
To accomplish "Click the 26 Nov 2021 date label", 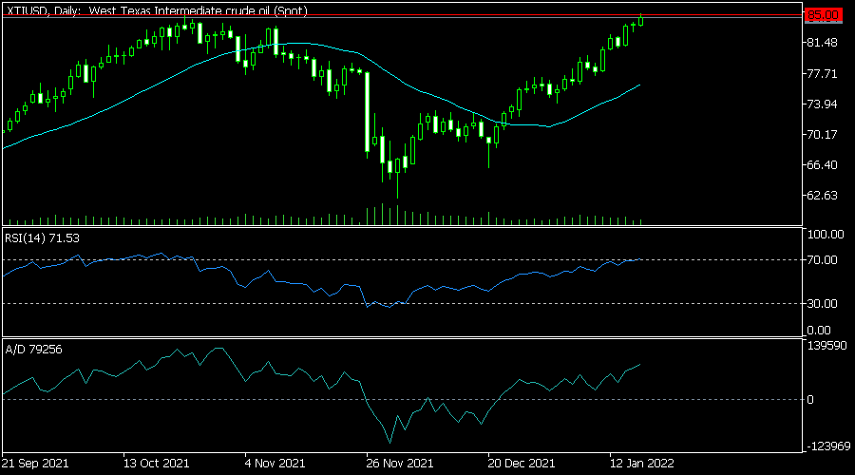I will [x=400, y=464].
